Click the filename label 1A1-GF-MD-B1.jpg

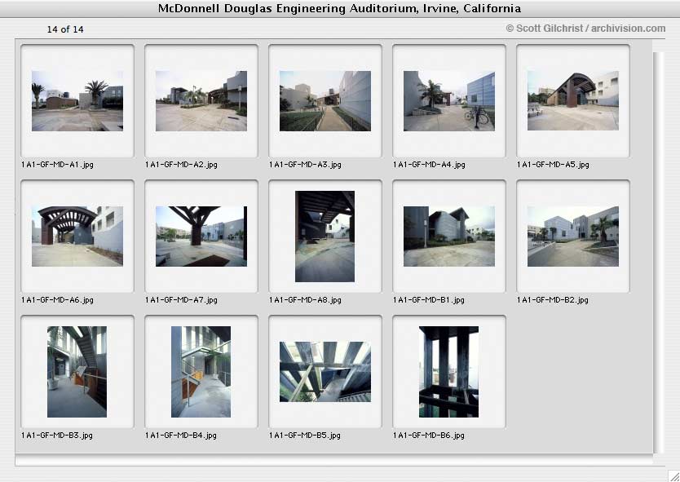[429, 300]
